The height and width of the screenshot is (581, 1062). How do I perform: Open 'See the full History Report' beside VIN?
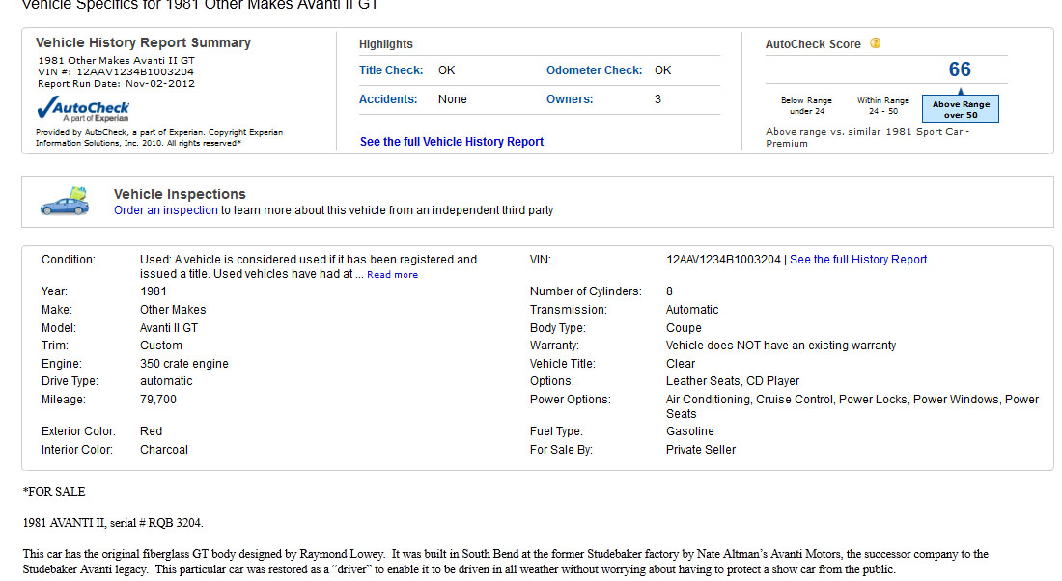pyautogui.click(x=857, y=260)
